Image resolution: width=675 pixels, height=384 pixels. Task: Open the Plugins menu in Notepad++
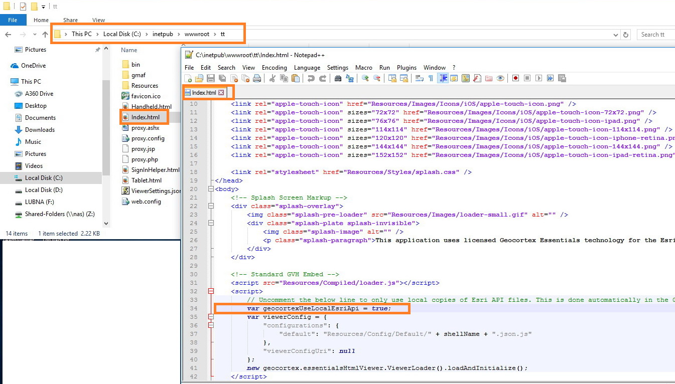407,68
